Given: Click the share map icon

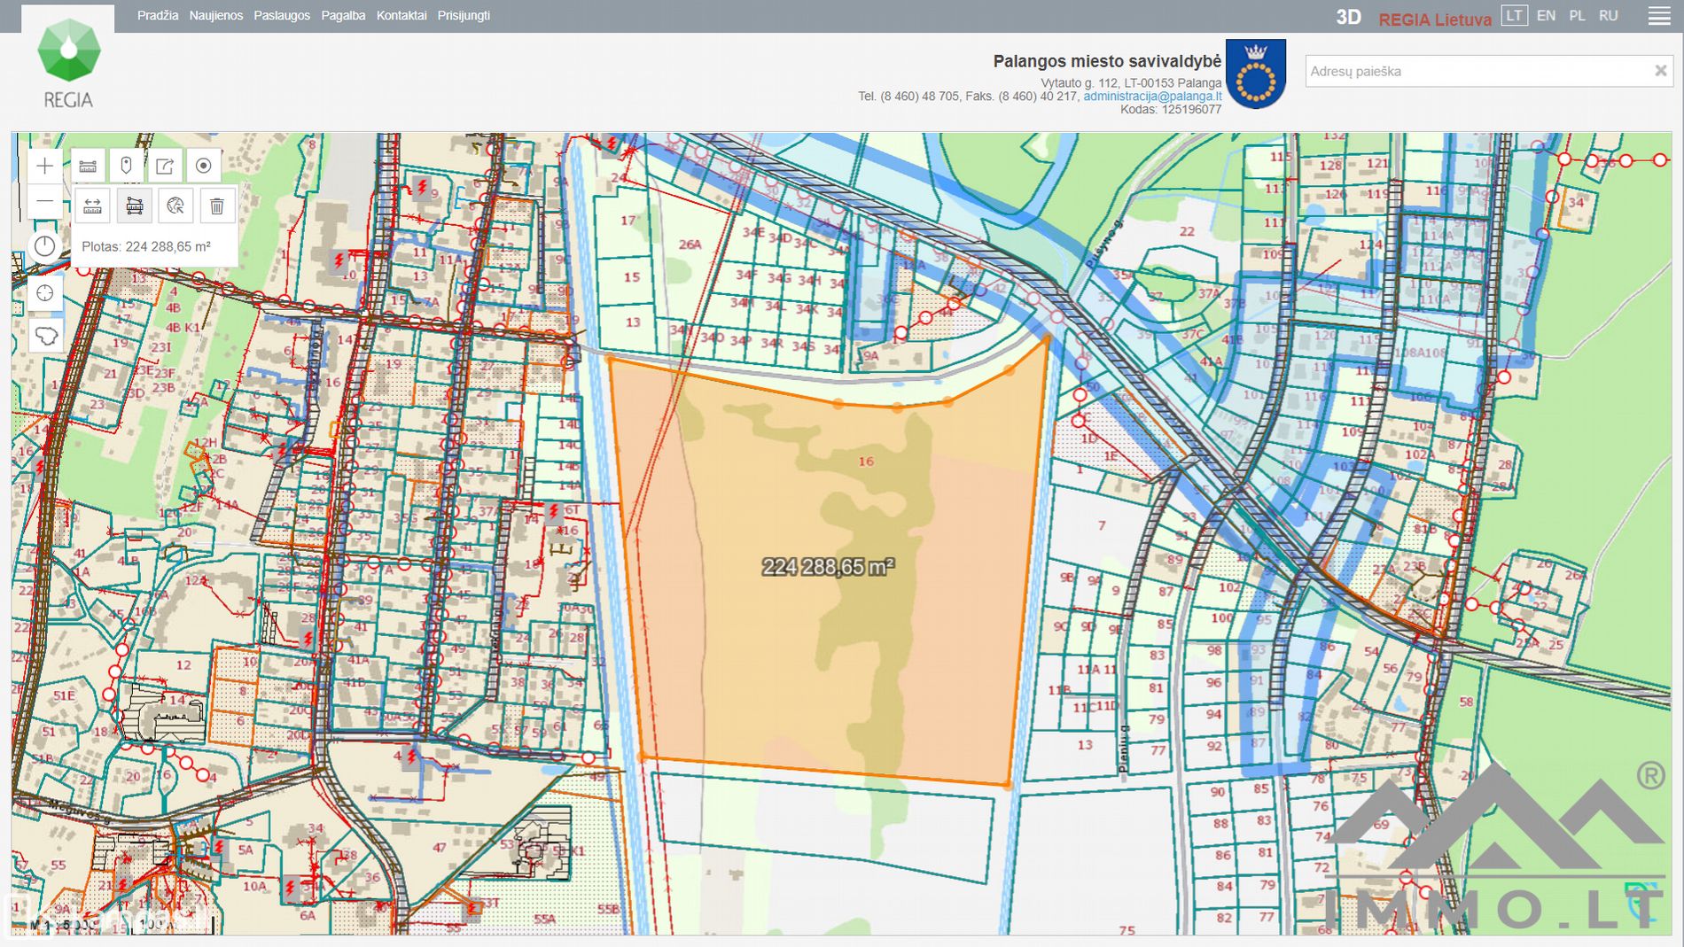Looking at the screenshot, I should [x=165, y=166].
